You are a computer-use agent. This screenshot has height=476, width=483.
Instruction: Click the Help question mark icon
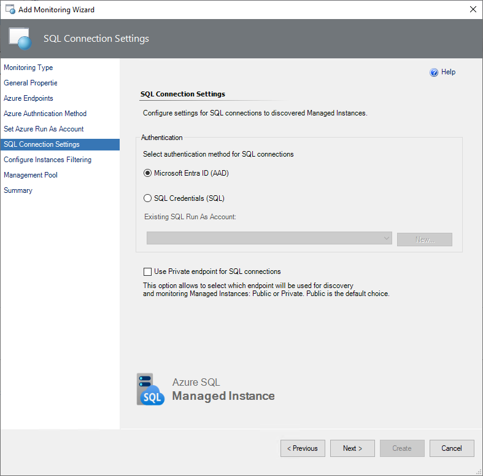tap(434, 72)
